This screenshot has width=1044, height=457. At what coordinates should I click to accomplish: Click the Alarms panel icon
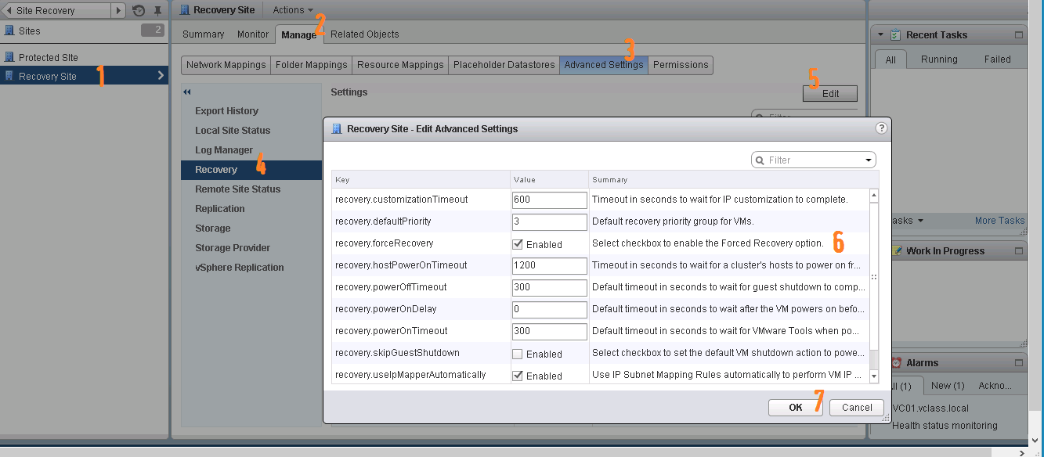tap(895, 362)
